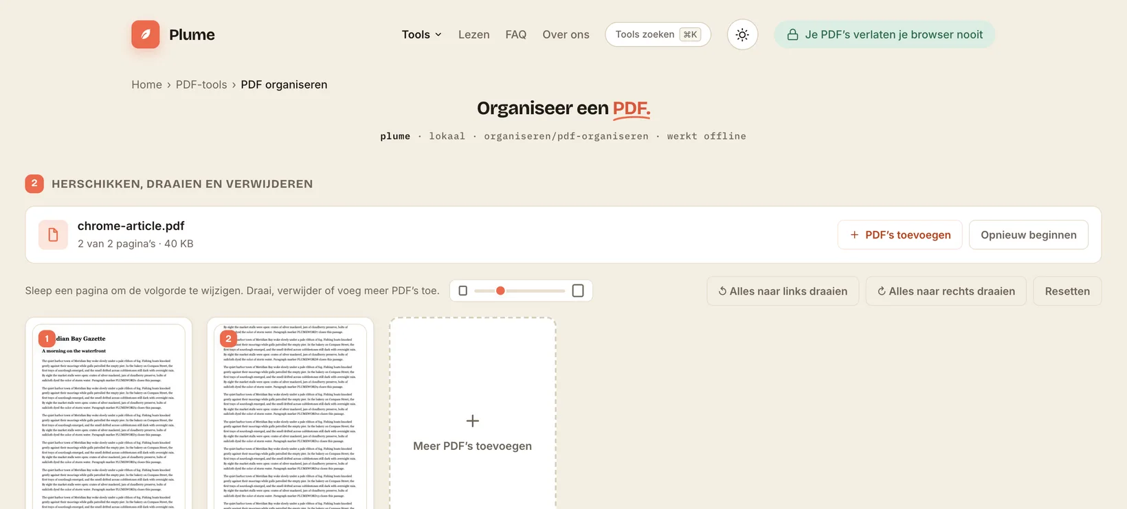Click the 'Organiseer een PDF.' heading
The image size is (1127, 509).
(563, 109)
